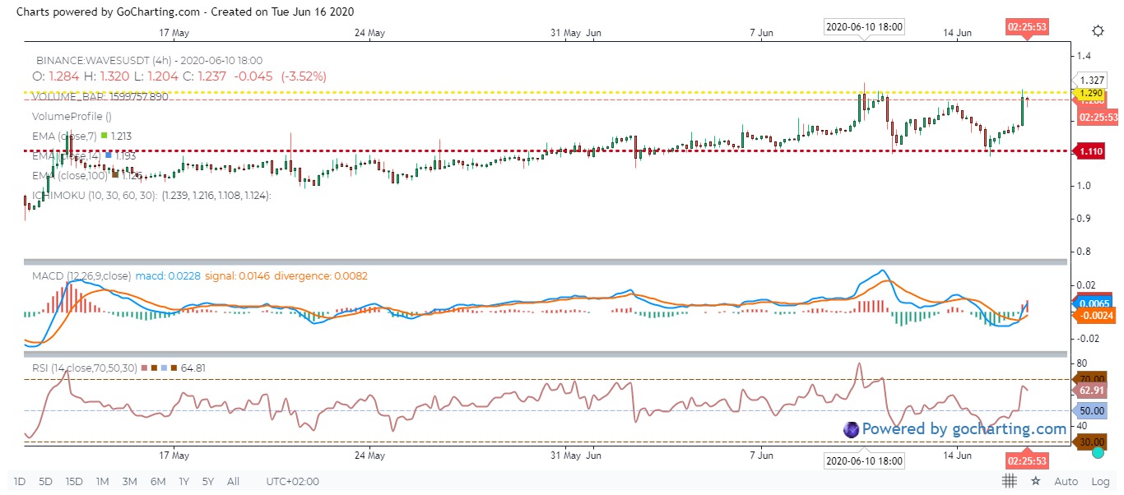
Task: Click the star favorite icon
Action: pyautogui.click(x=1035, y=481)
